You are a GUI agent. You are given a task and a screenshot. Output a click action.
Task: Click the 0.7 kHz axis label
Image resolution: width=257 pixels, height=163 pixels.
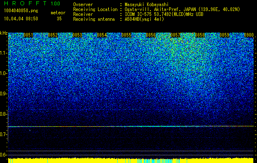click(4, 134)
